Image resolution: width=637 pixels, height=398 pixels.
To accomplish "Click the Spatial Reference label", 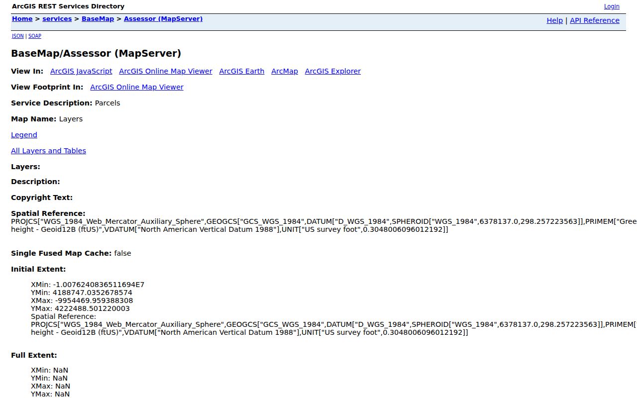I will [48, 213].
